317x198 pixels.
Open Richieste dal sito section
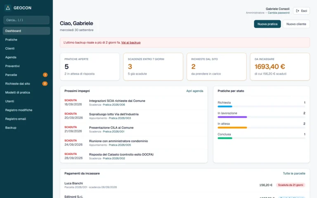[26, 84]
